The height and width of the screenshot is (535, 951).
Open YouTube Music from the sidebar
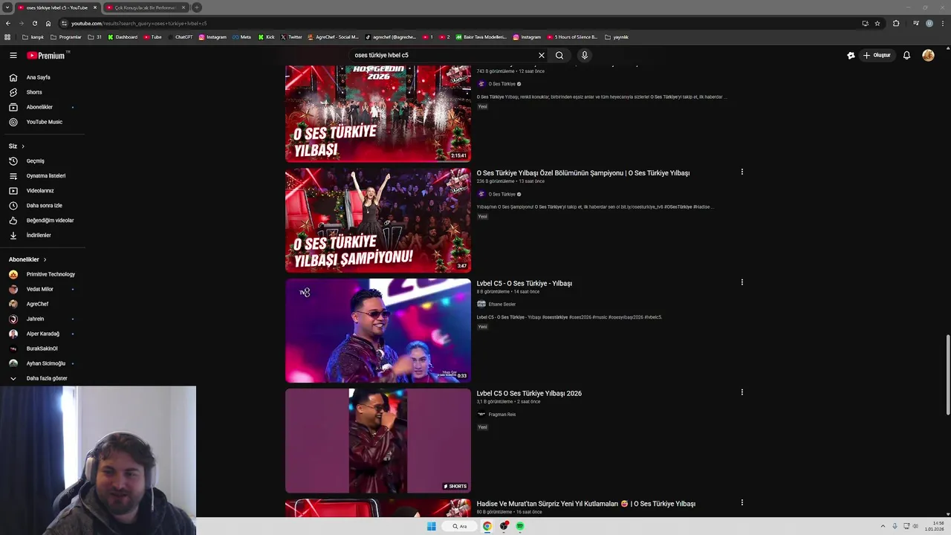45,122
